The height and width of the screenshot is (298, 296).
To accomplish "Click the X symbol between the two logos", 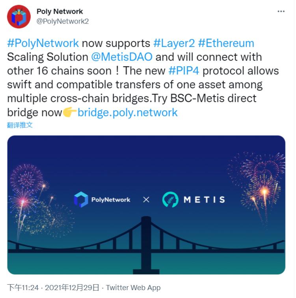I will pos(146,200).
